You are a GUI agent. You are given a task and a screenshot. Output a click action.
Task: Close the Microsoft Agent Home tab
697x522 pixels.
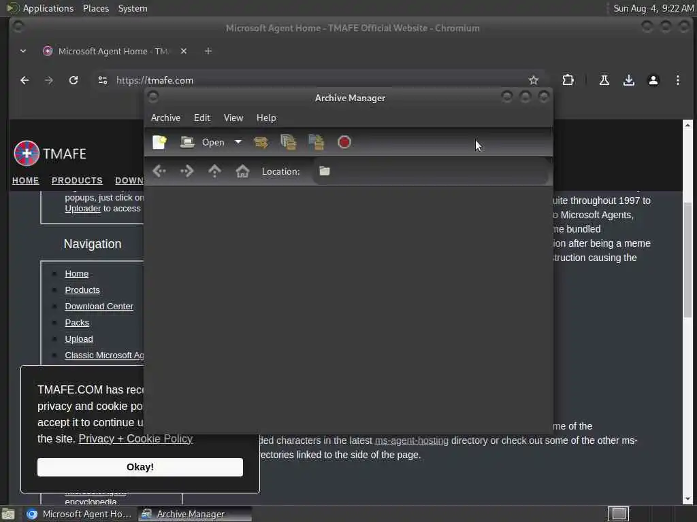(x=184, y=51)
